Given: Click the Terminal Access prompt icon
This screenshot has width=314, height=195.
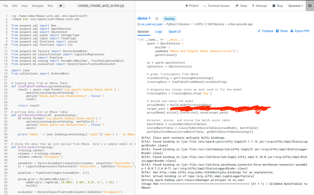Looking at the screenshot, I should (x=205, y=6).
